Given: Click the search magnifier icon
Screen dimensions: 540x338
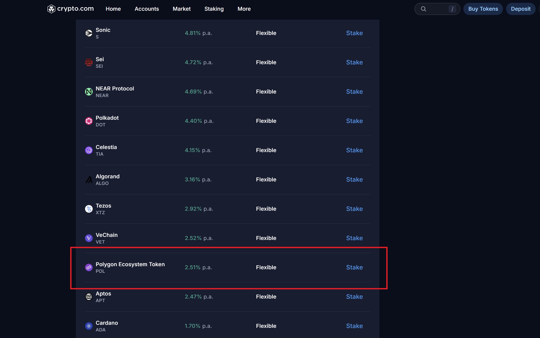Looking at the screenshot, I should coord(424,9).
